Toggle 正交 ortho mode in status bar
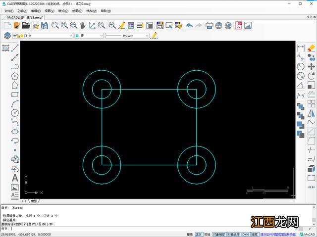Viewport: 317px width, 237px height. tap(198, 234)
